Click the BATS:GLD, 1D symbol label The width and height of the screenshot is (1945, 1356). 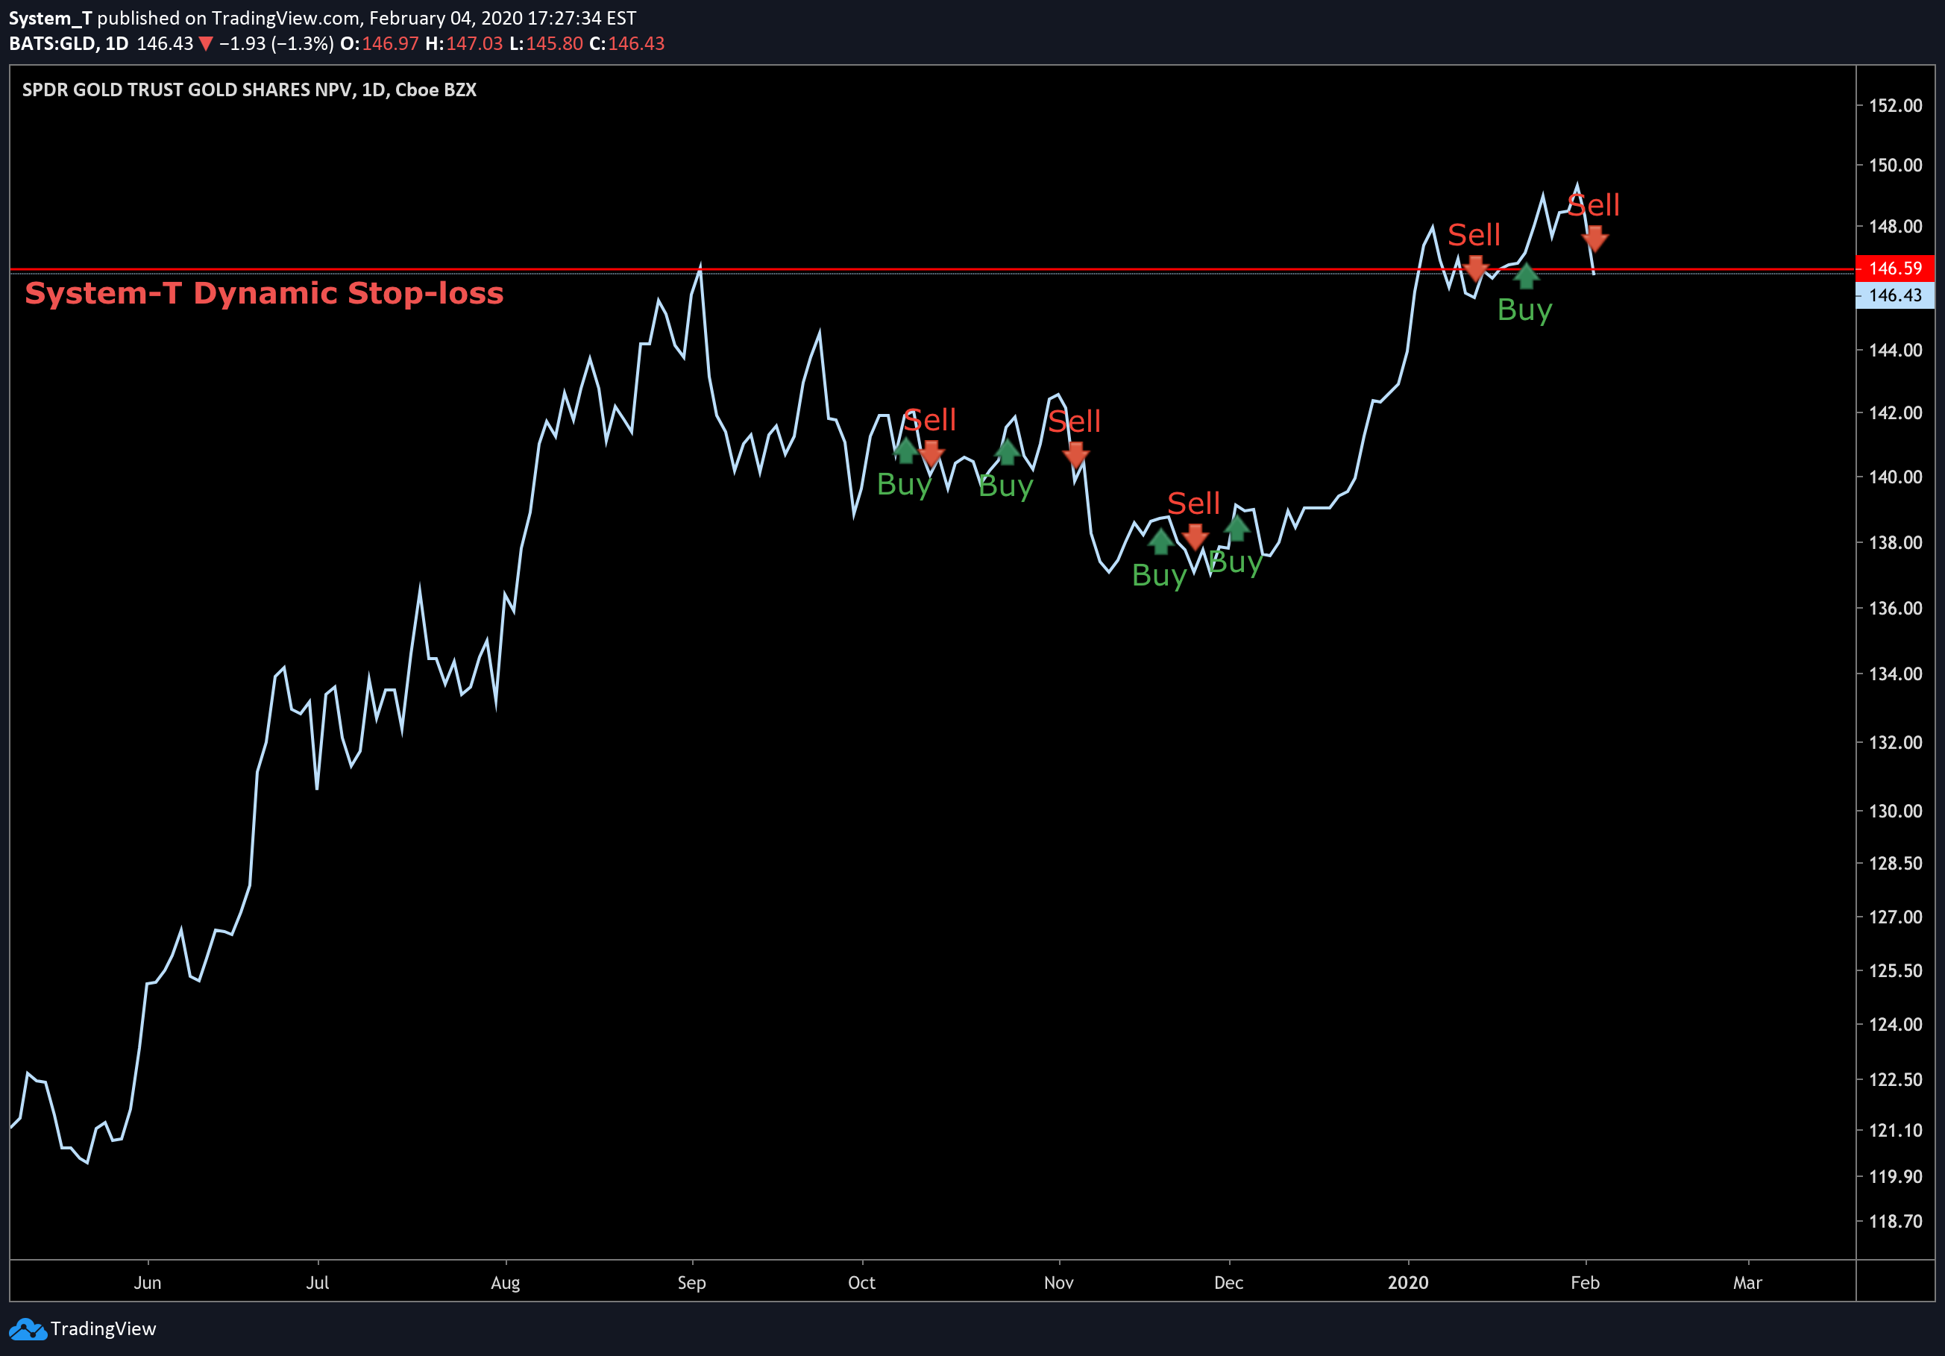pyautogui.click(x=69, y=44)
